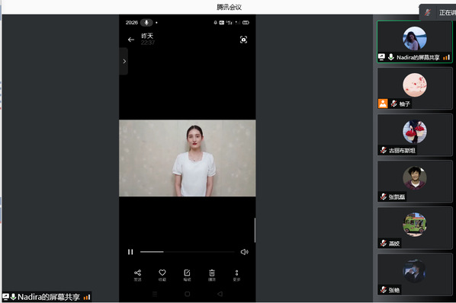Image resolution: width=456 pixels, height=303 pixels.
Task: Click the orange host icon on the second tile
Action: tap(383, 104)
